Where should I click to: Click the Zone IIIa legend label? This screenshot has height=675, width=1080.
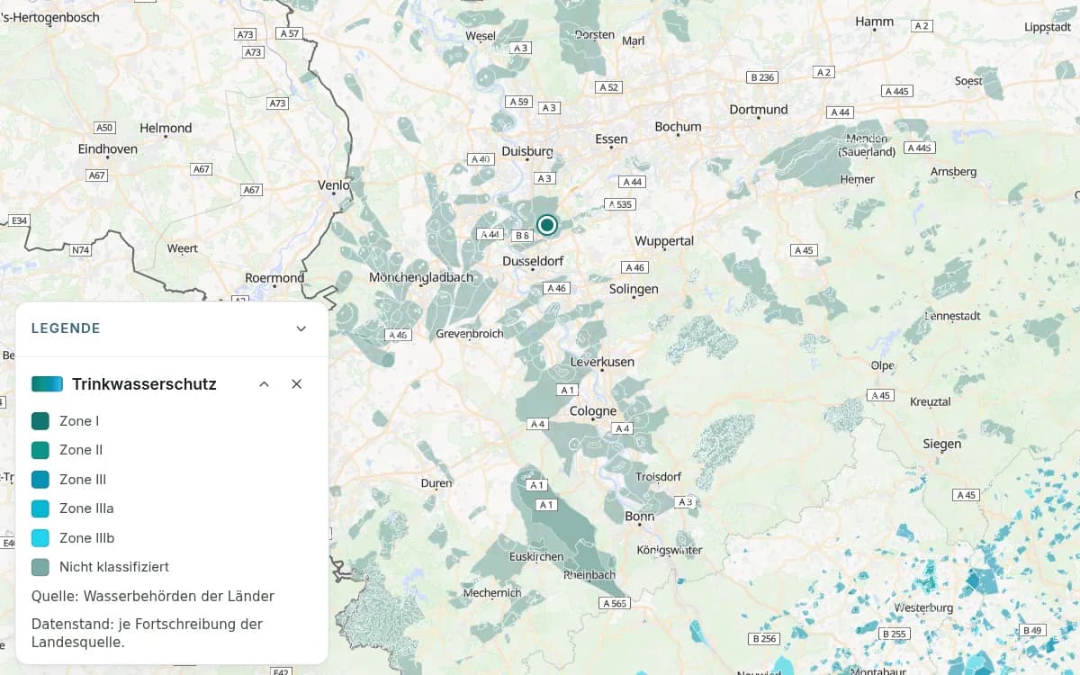click(86, 508)
